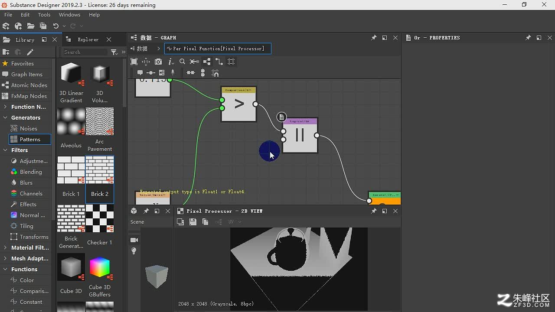Select the Noises library category
Viewport: 555px width, 312px height.
[29, 128]
